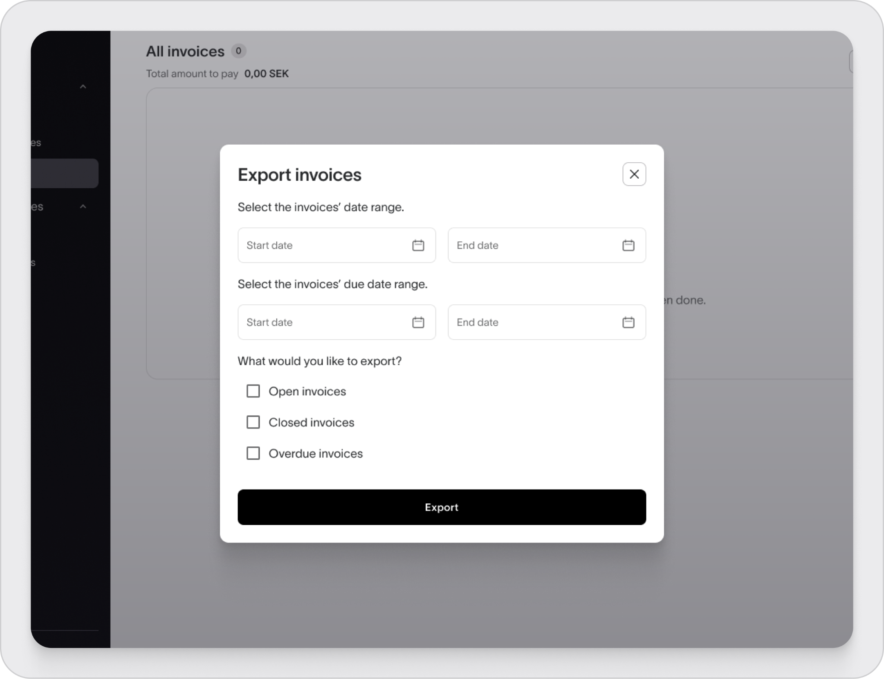The width and height of the screenshot is (884, 679).
Task: Click the Open invoices label text
Action: click(307, 391)
